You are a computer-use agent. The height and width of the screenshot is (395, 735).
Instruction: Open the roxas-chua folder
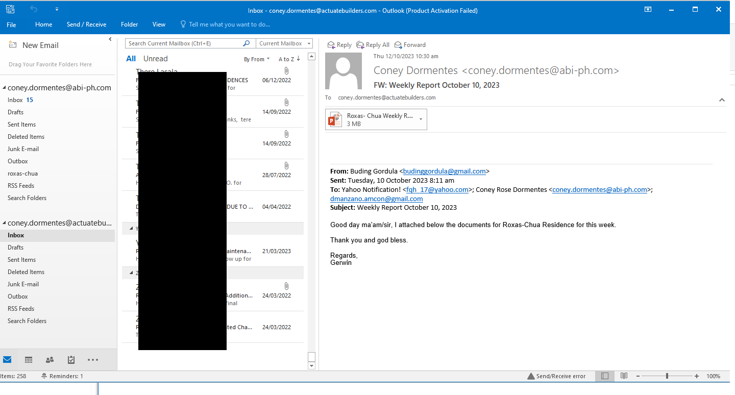(22, 174)
